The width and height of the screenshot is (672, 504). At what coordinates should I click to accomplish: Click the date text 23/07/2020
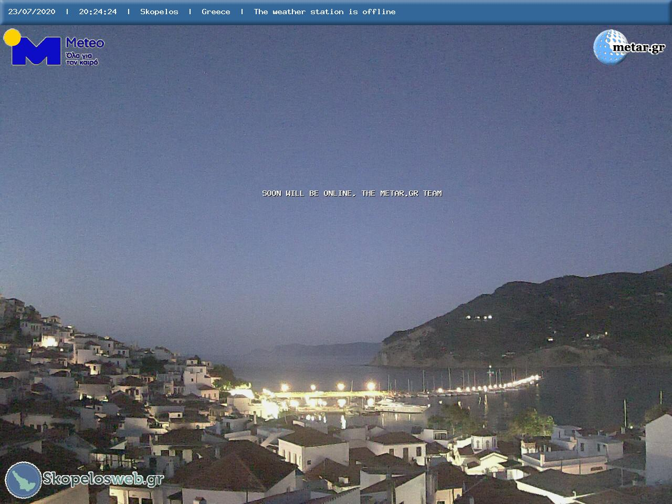(31, 12)
